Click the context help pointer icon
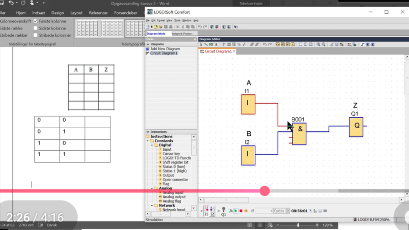Image resolution: width=409 pixels, height=230 pixels. pos(236,27)
